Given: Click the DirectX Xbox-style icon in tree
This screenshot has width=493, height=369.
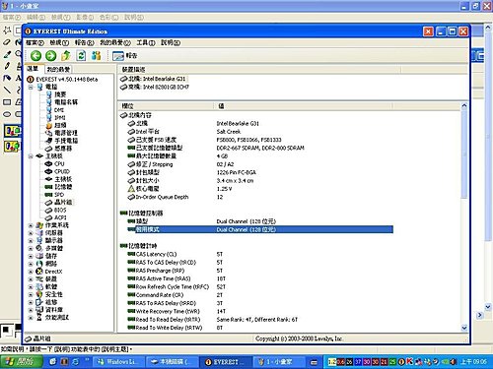Looking at the screenshot, I should pyautogui.click(x=39, y=272).
